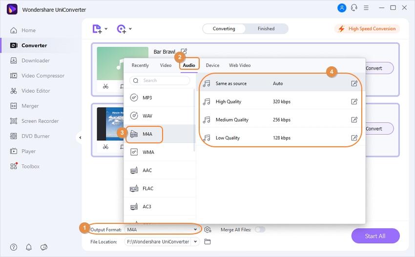Click the Start All button
This screenshot has height=257, width=415.
[375, 236]
